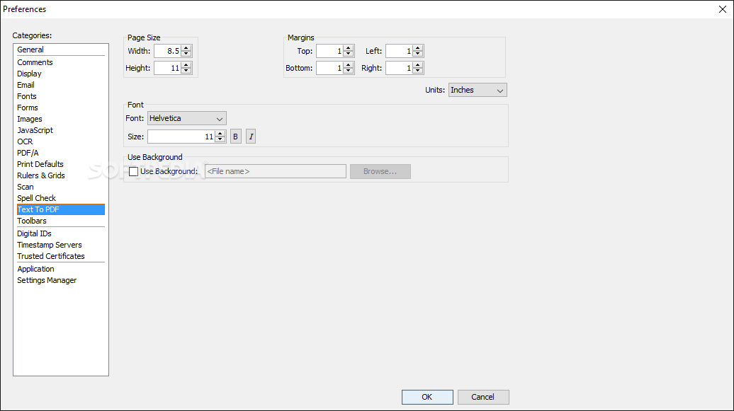
Task: Select the Images category
Action: (x=61, y=119)
